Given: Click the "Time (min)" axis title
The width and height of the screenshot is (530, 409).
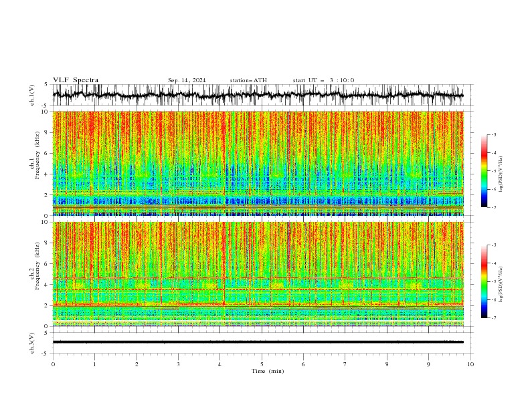Looking at the screenshot, I should coord(268,371).
